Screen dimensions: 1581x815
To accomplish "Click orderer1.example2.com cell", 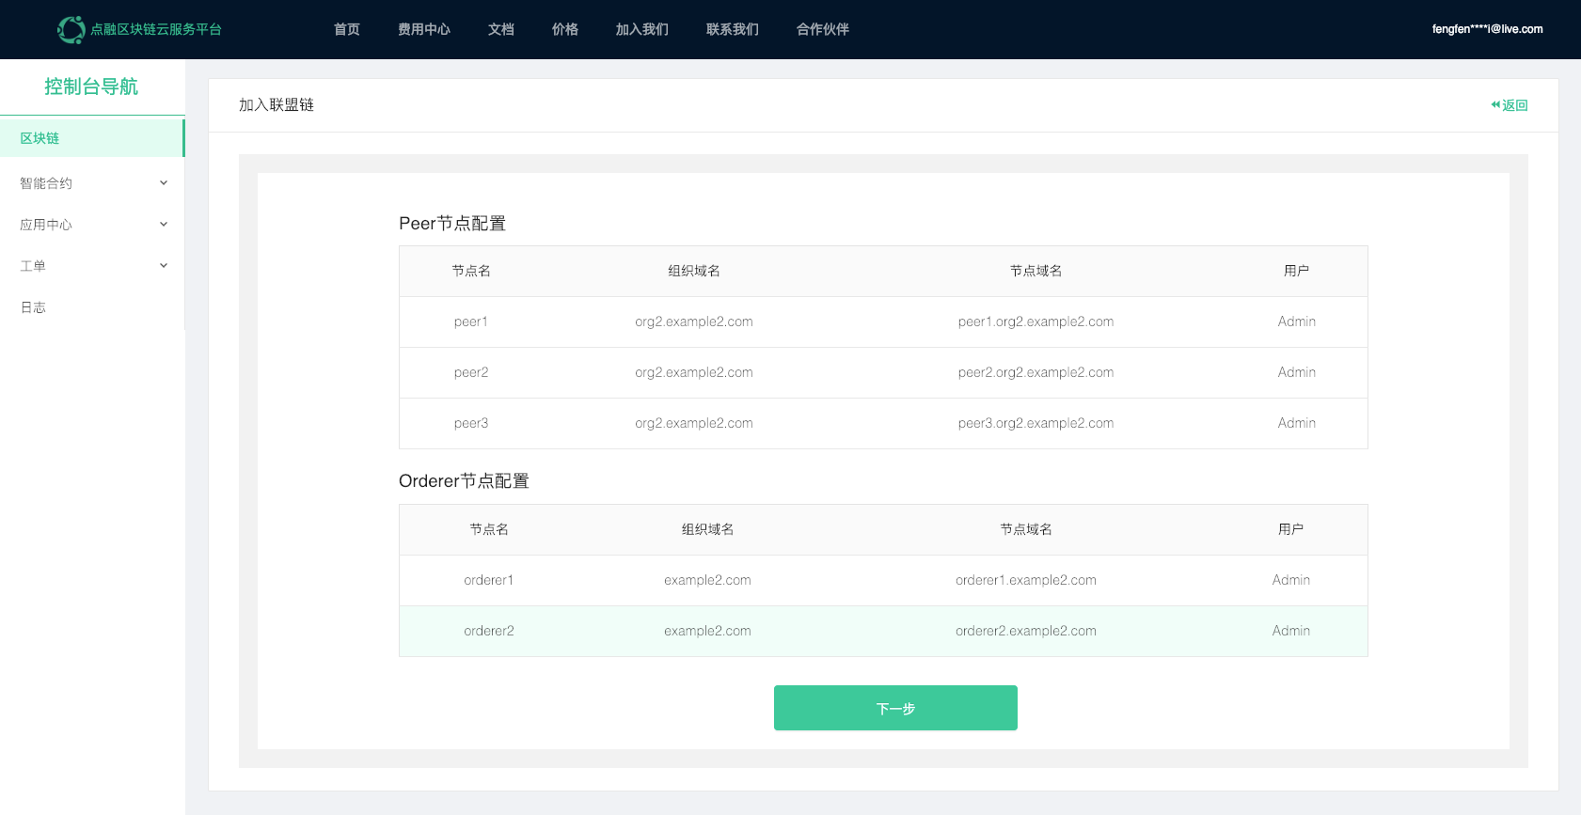I will pyautogui.click(x=1026, y=580).
